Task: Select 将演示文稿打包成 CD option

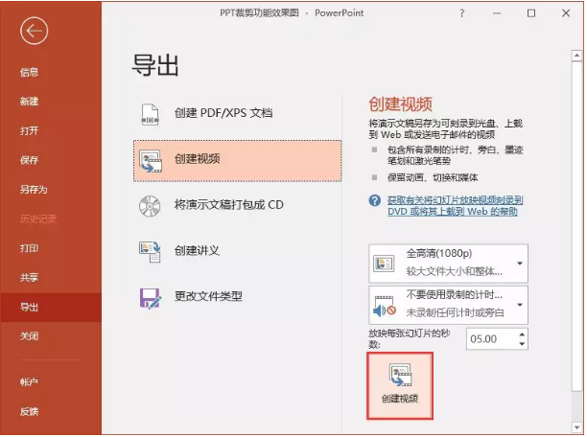Action: point(237,205)
